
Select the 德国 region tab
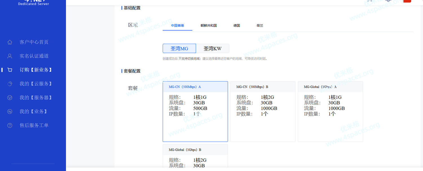237,25
